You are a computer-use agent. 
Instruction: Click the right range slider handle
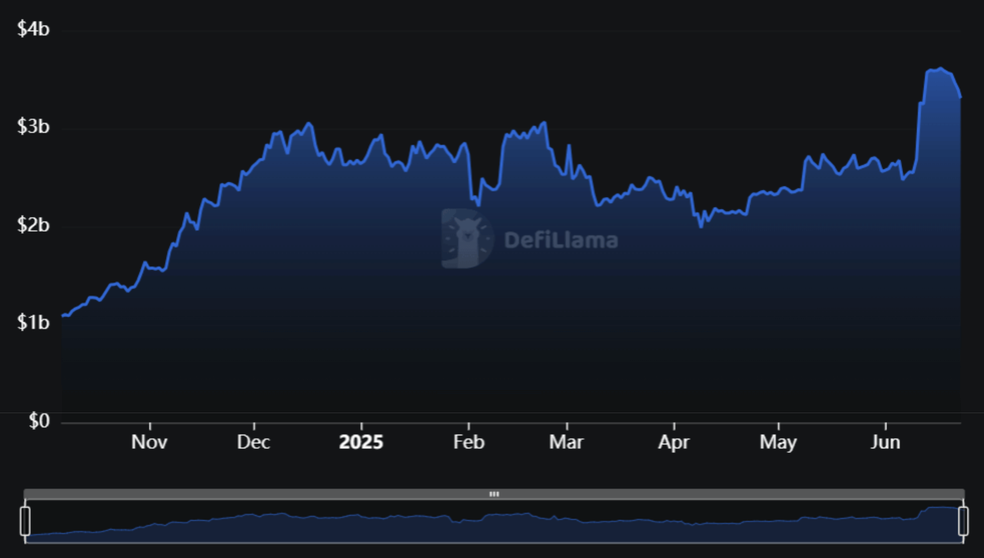963,521
